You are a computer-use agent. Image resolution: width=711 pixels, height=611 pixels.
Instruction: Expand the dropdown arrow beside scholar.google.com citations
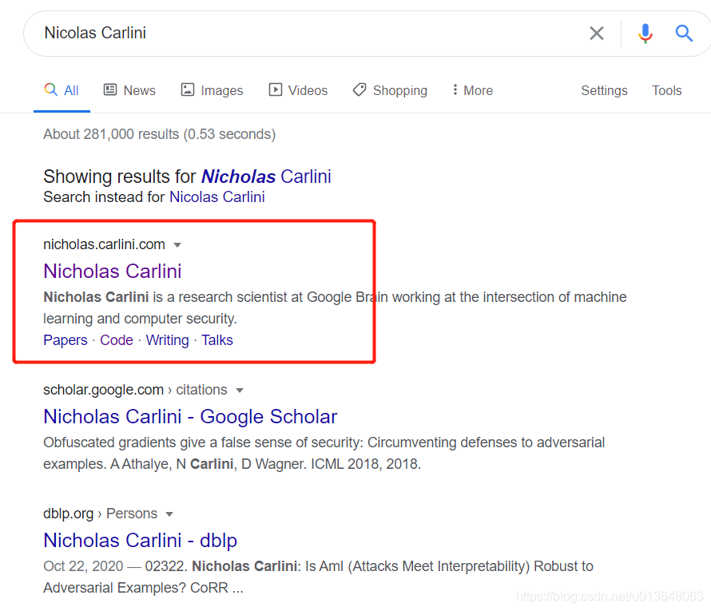[240, 391]
